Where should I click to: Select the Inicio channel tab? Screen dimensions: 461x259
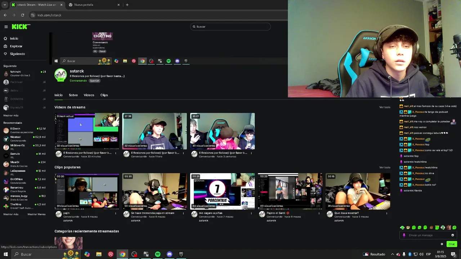tap(58, 95)
